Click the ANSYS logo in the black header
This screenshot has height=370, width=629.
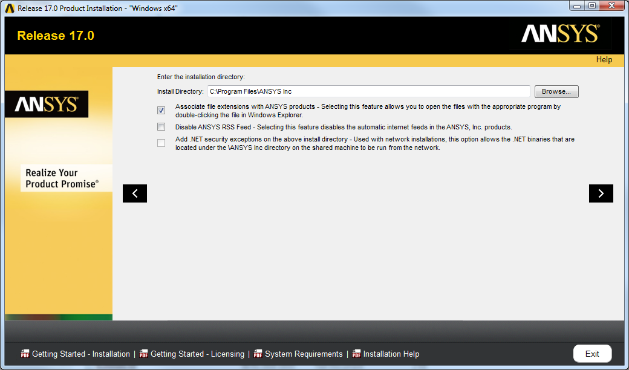pos(560,34)
